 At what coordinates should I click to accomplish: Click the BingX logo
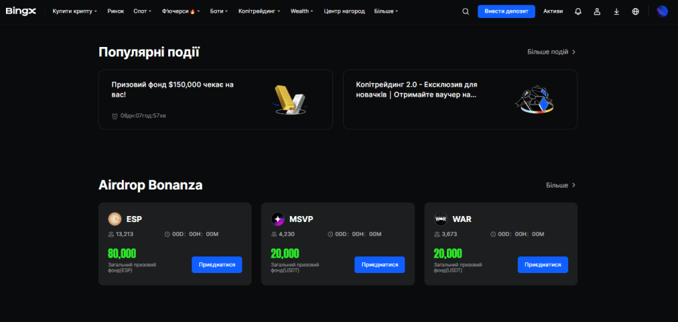pos(21,11)
